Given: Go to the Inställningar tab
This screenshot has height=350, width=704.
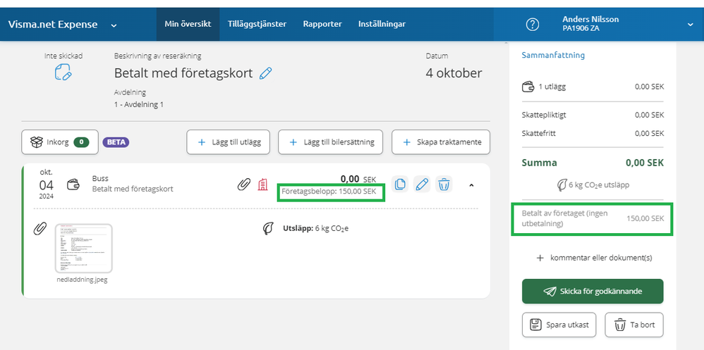Looking at the screenshot, I should click(382, 24).
